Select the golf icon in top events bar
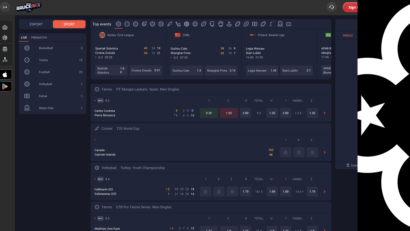 [x=229, y=24]
